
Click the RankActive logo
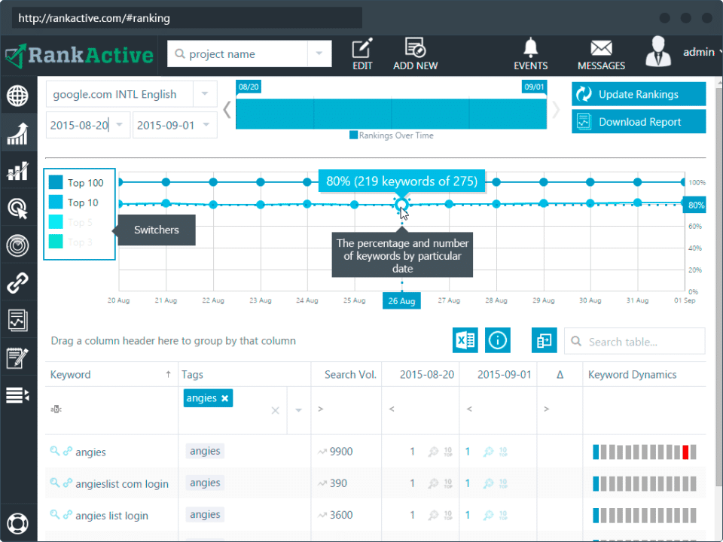[79, 55]
